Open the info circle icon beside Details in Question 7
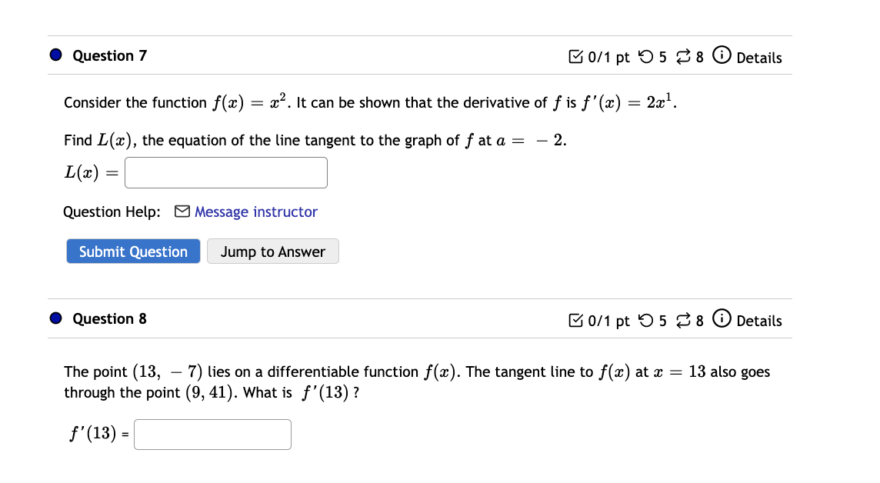The height and width of the screenshot is (483, 880). coord(722,56)
